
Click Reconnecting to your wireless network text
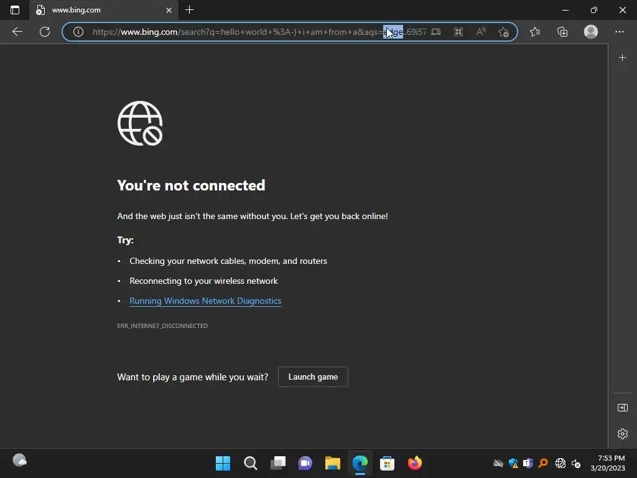(203, 281)
